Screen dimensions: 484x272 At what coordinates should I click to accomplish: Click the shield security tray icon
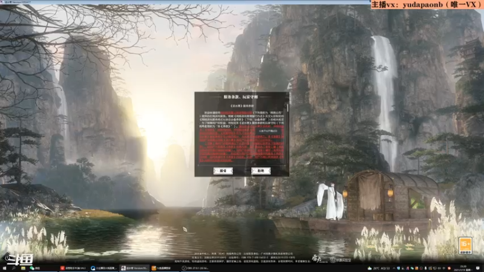coord(398,268)
